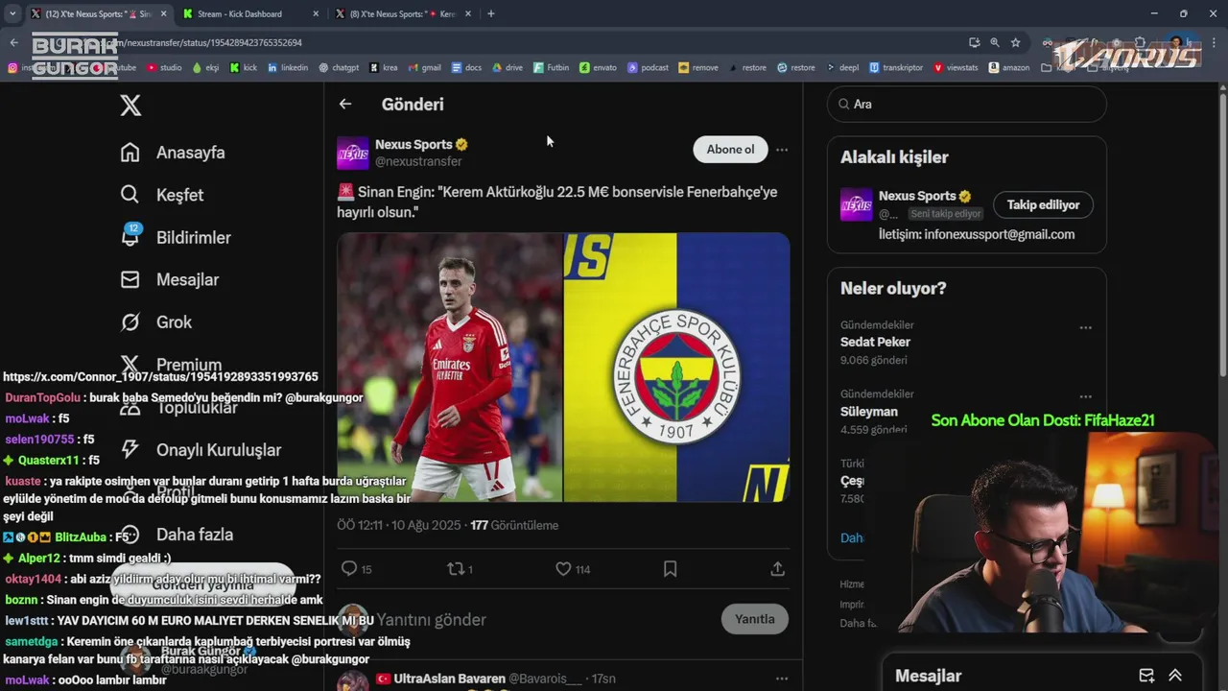Click the Yanıtla button
This screenshot has height=691, width=1228.
(755, 619)
